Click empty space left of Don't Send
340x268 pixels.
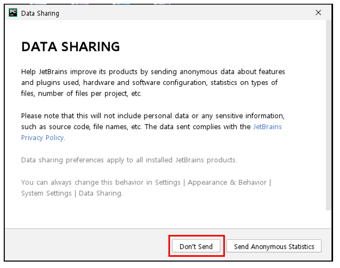coord(87,246)
